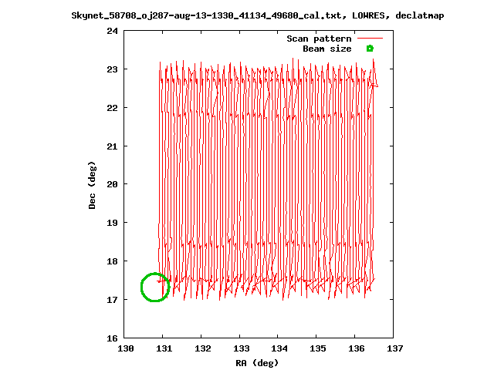Click the y-axis tick label 21

[x=112, y=146]
